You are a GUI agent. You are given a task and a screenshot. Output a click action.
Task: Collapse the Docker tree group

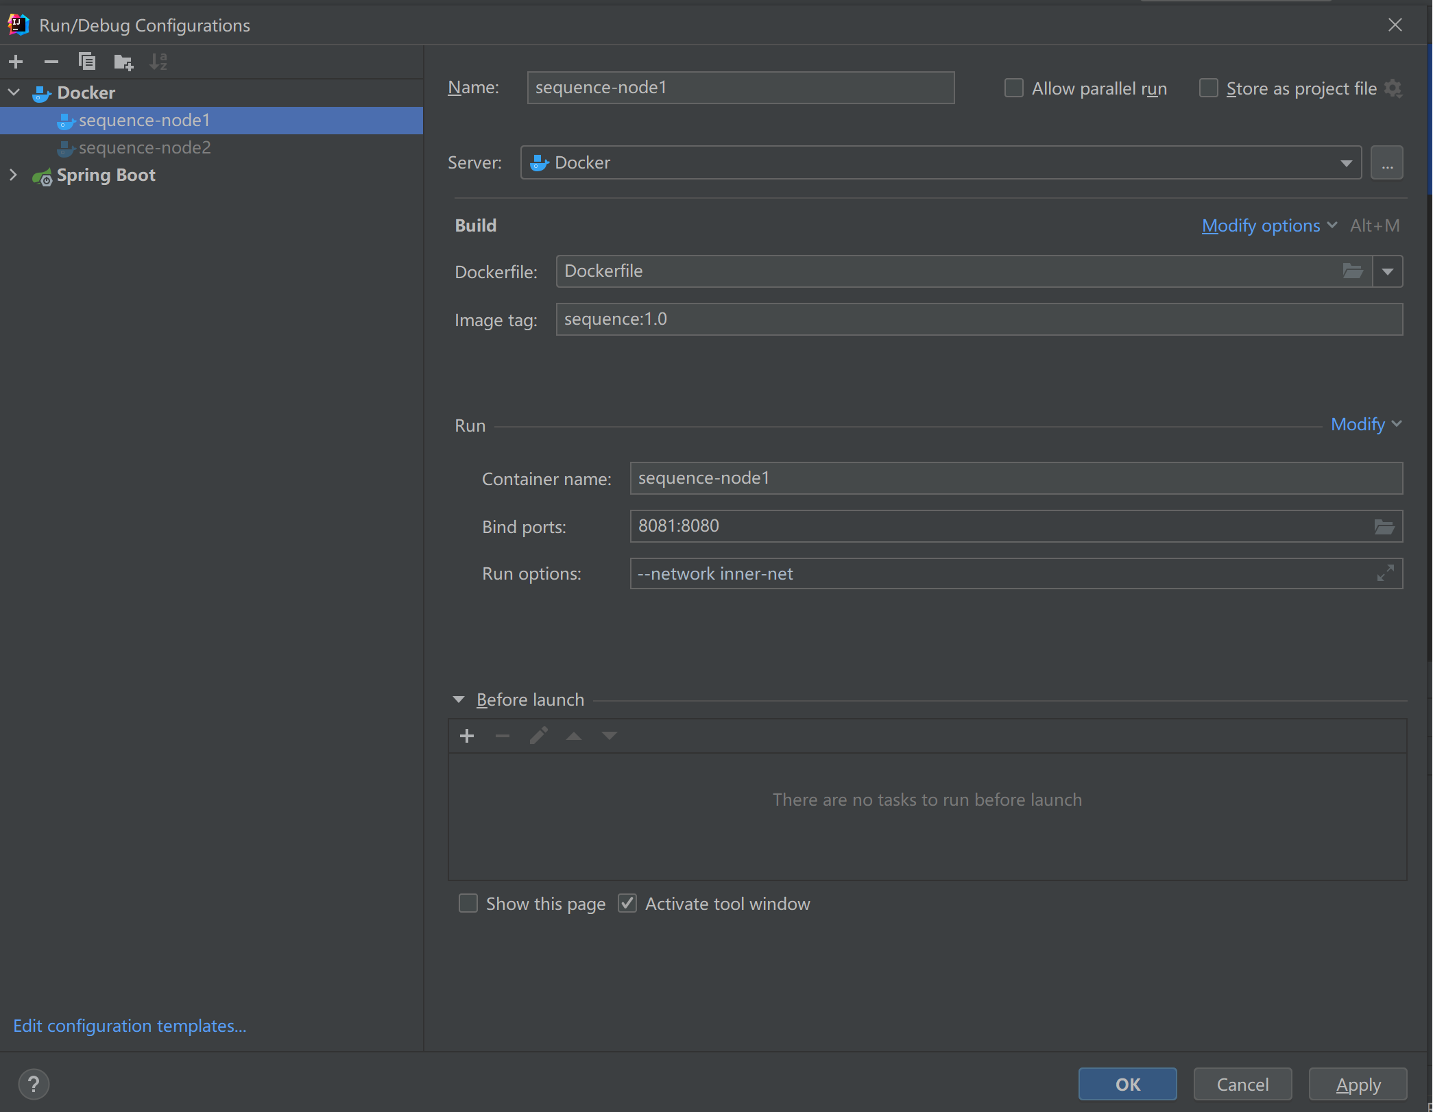tap(13, 92)
